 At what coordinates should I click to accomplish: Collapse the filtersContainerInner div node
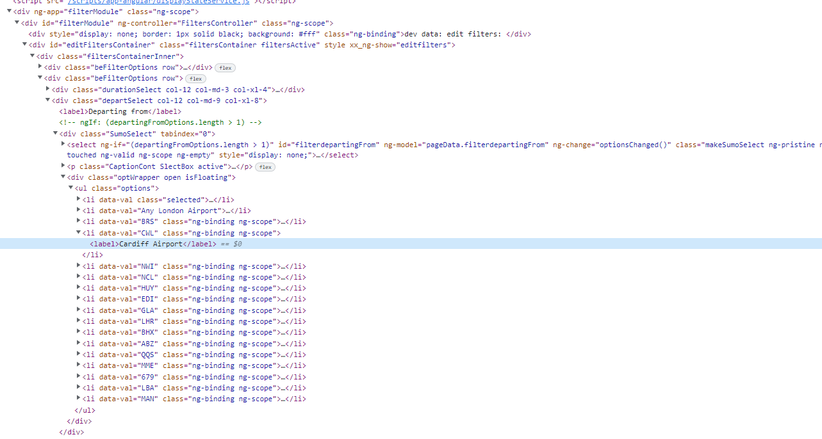point(32,56)
